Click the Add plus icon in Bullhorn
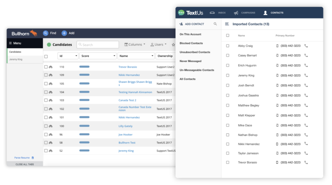 coord(64,33)
